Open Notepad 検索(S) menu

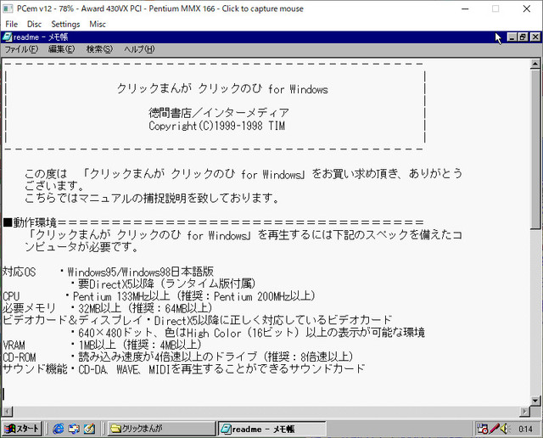click(x=99, y=49)
